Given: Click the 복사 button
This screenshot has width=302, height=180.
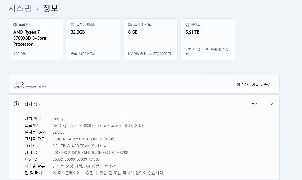Looking at the screenshot, I should pyautogui.click(x=255, y=104).
